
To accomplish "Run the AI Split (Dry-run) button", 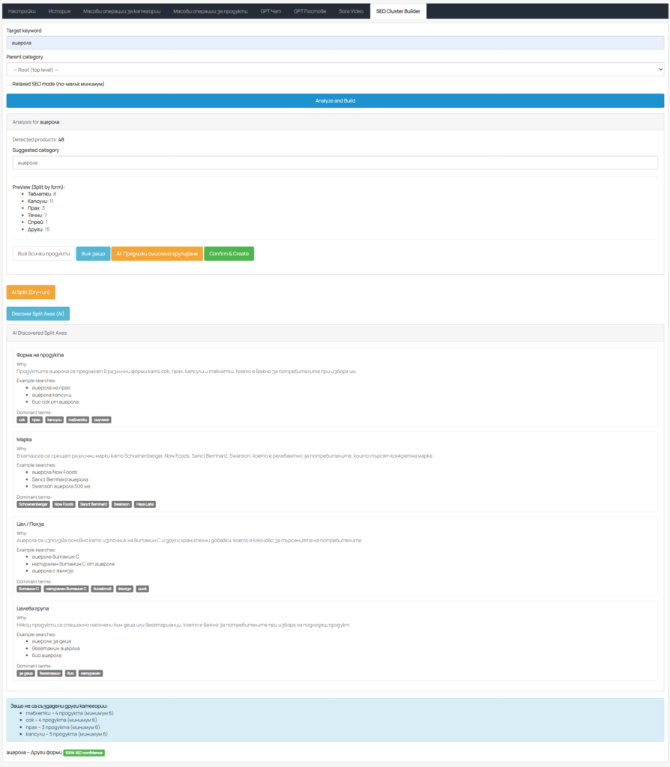I will (30, 292).
